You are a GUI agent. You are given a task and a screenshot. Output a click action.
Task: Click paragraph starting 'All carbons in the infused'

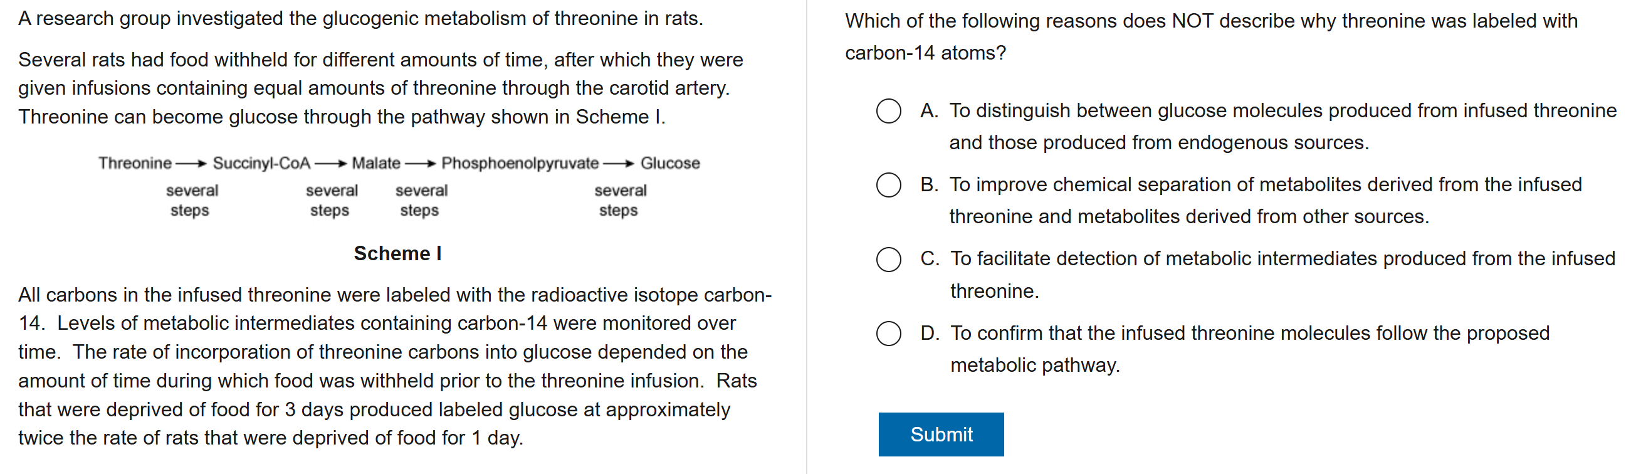coord(392,366)
